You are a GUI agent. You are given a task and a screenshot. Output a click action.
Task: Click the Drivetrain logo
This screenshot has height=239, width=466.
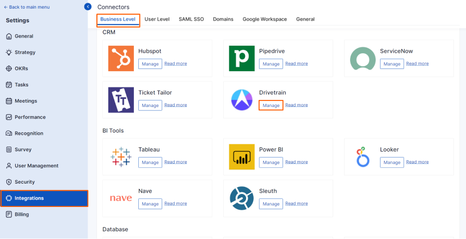[242, 100]
